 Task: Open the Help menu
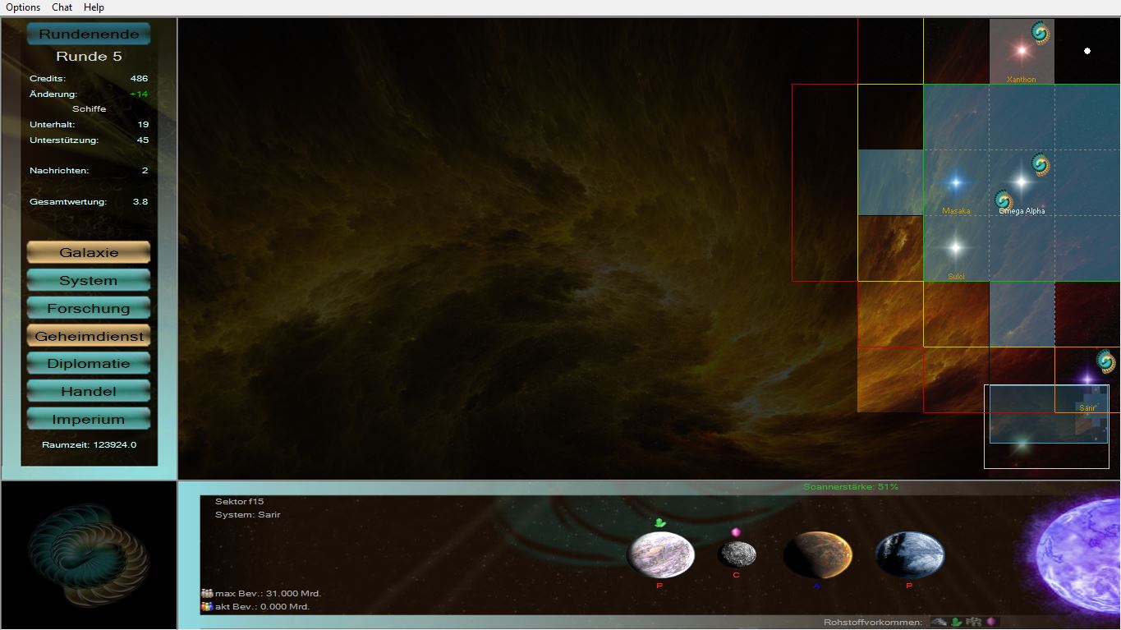94,7
